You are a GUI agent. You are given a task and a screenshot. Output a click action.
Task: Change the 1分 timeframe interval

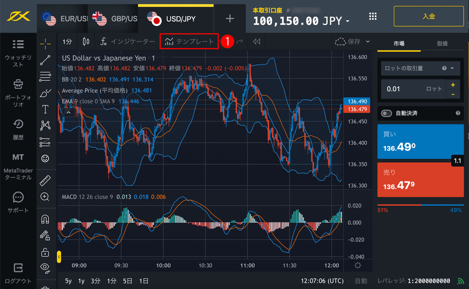tap(67, 41)
